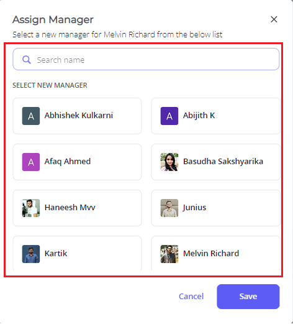Click Abhishek Kulkarni's gray A avatar
Viewport: 293px width, 324px height.
[31, 116]
